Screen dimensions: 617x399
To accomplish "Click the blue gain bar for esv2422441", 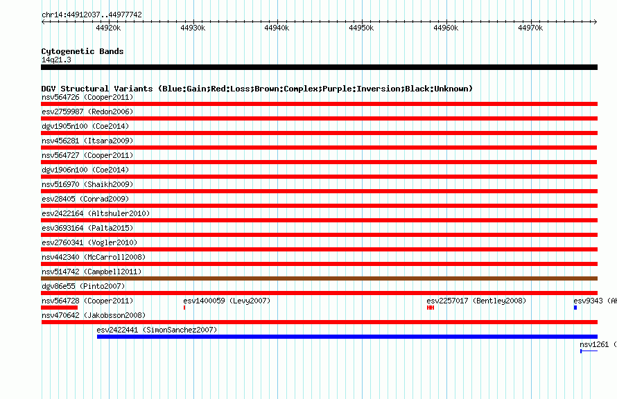I will tap(347, 337).
